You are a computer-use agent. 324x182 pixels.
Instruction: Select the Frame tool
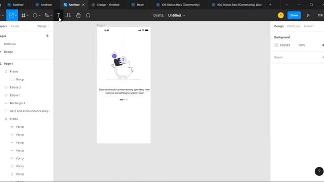(24, 15)
